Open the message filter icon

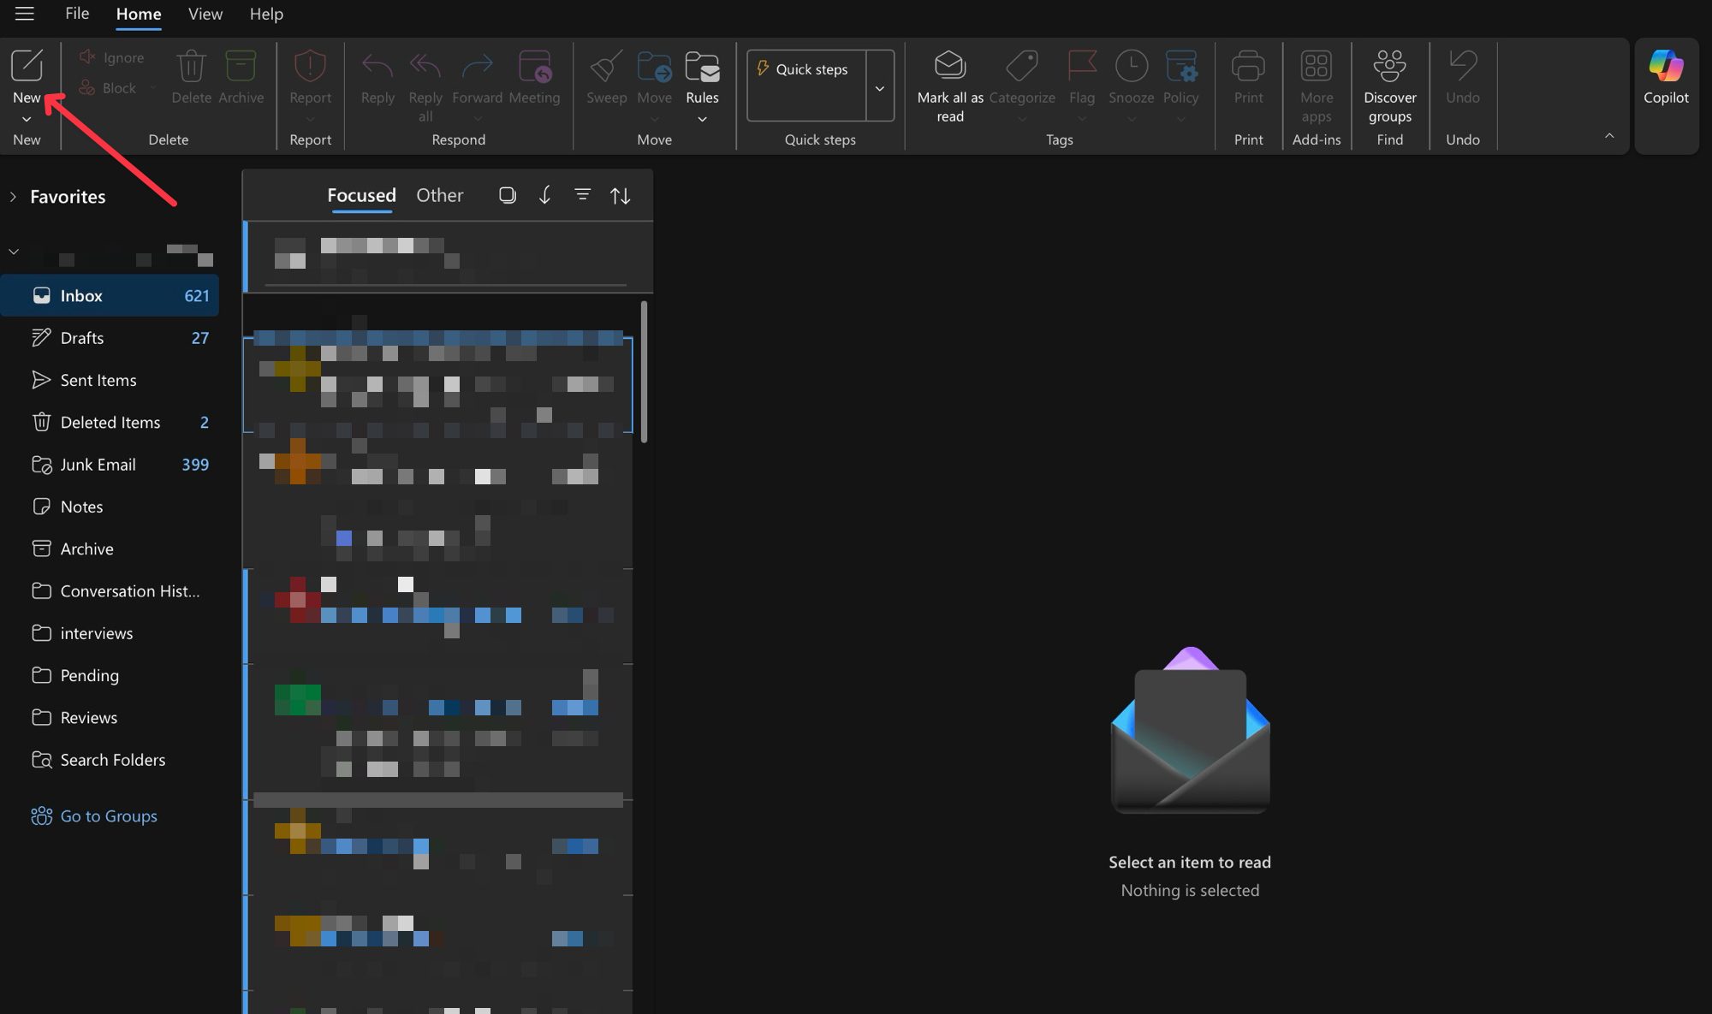point(582,195)
